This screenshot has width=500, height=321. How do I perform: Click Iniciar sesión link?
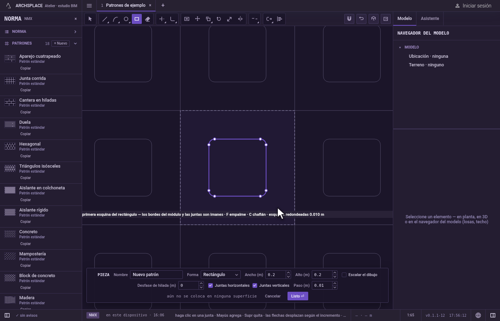473,6
